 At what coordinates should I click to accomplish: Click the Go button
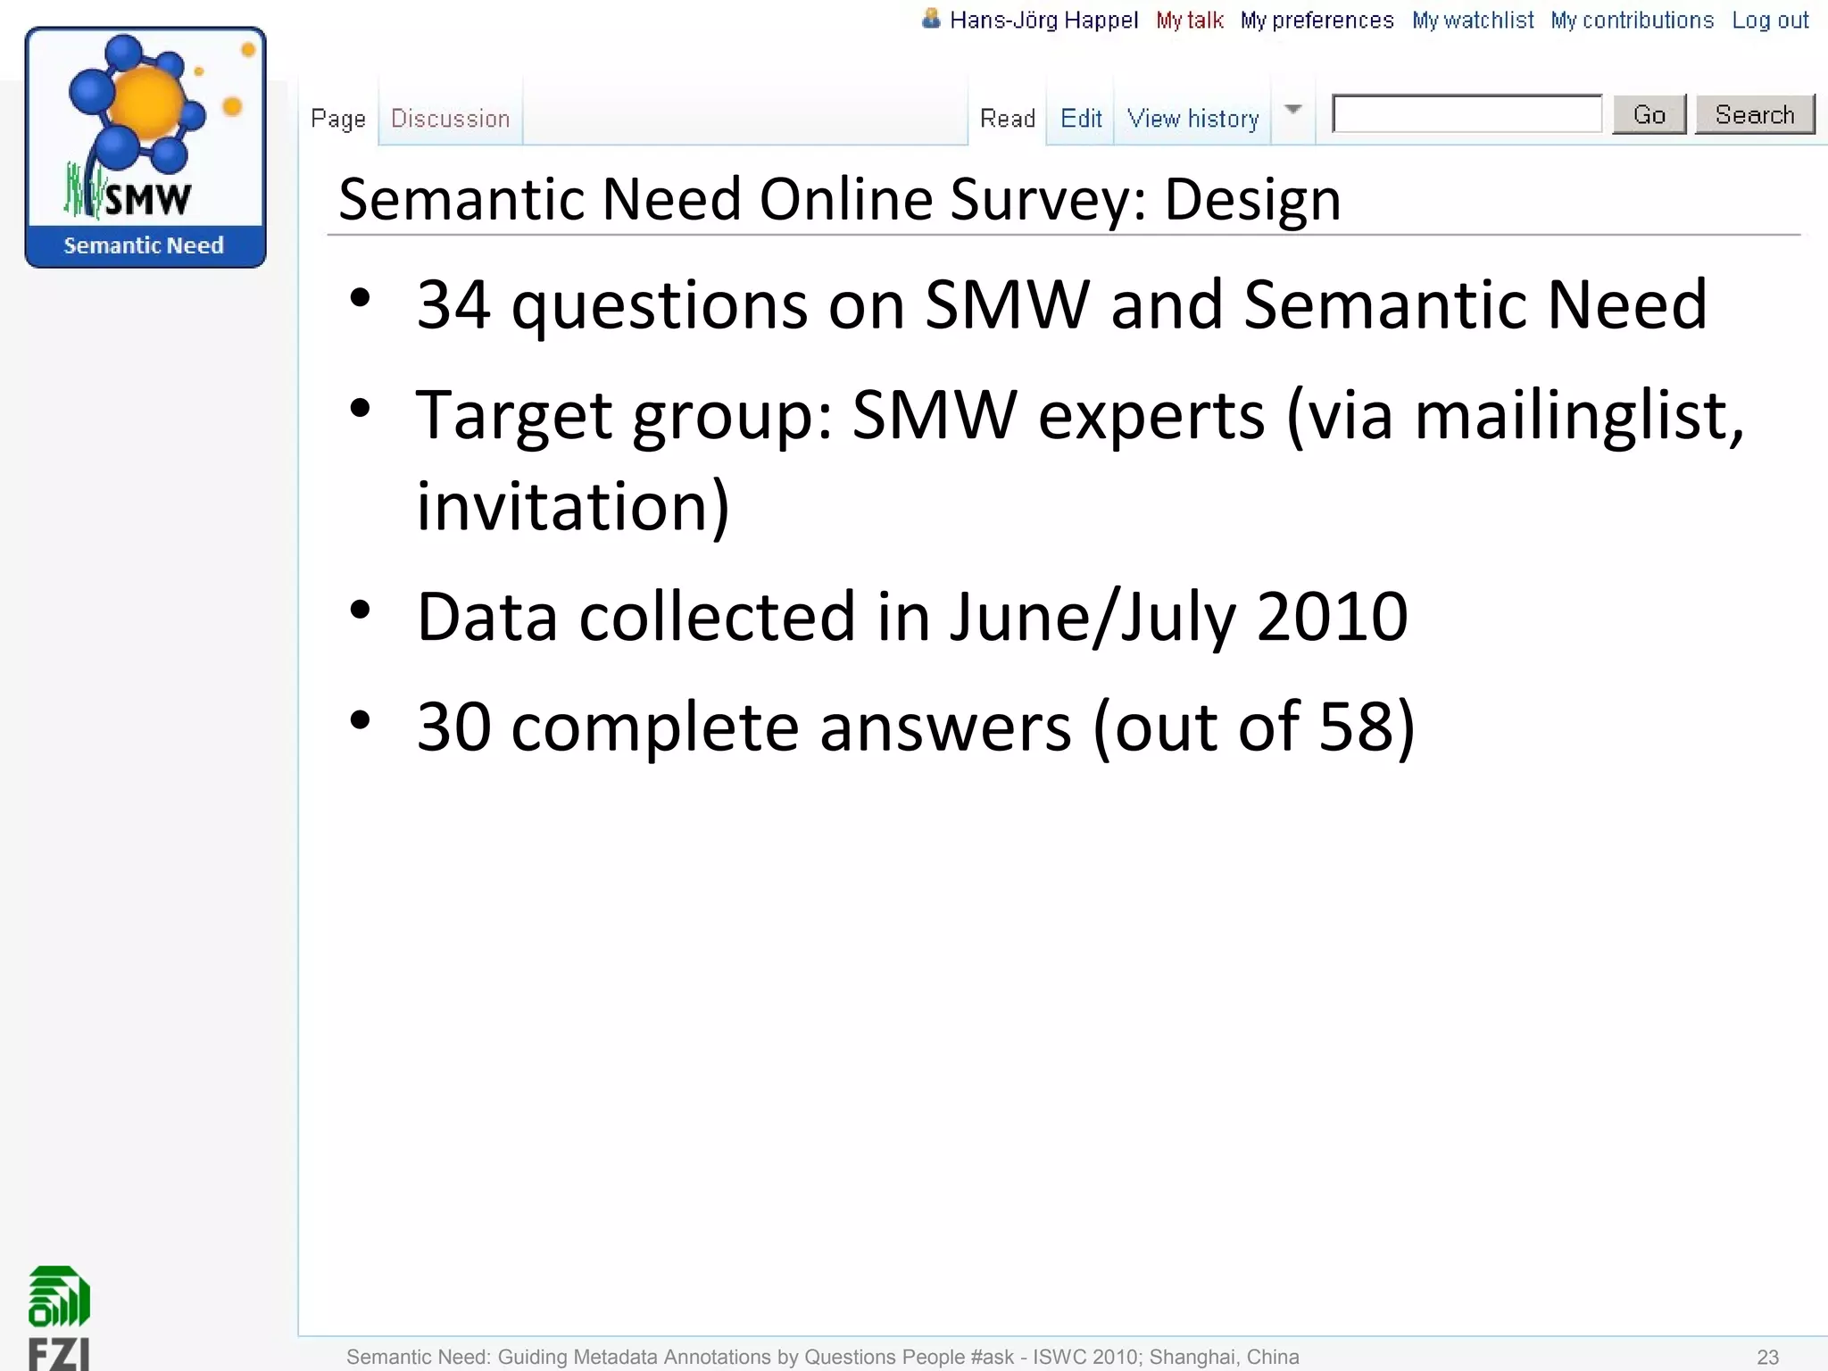1649,114
